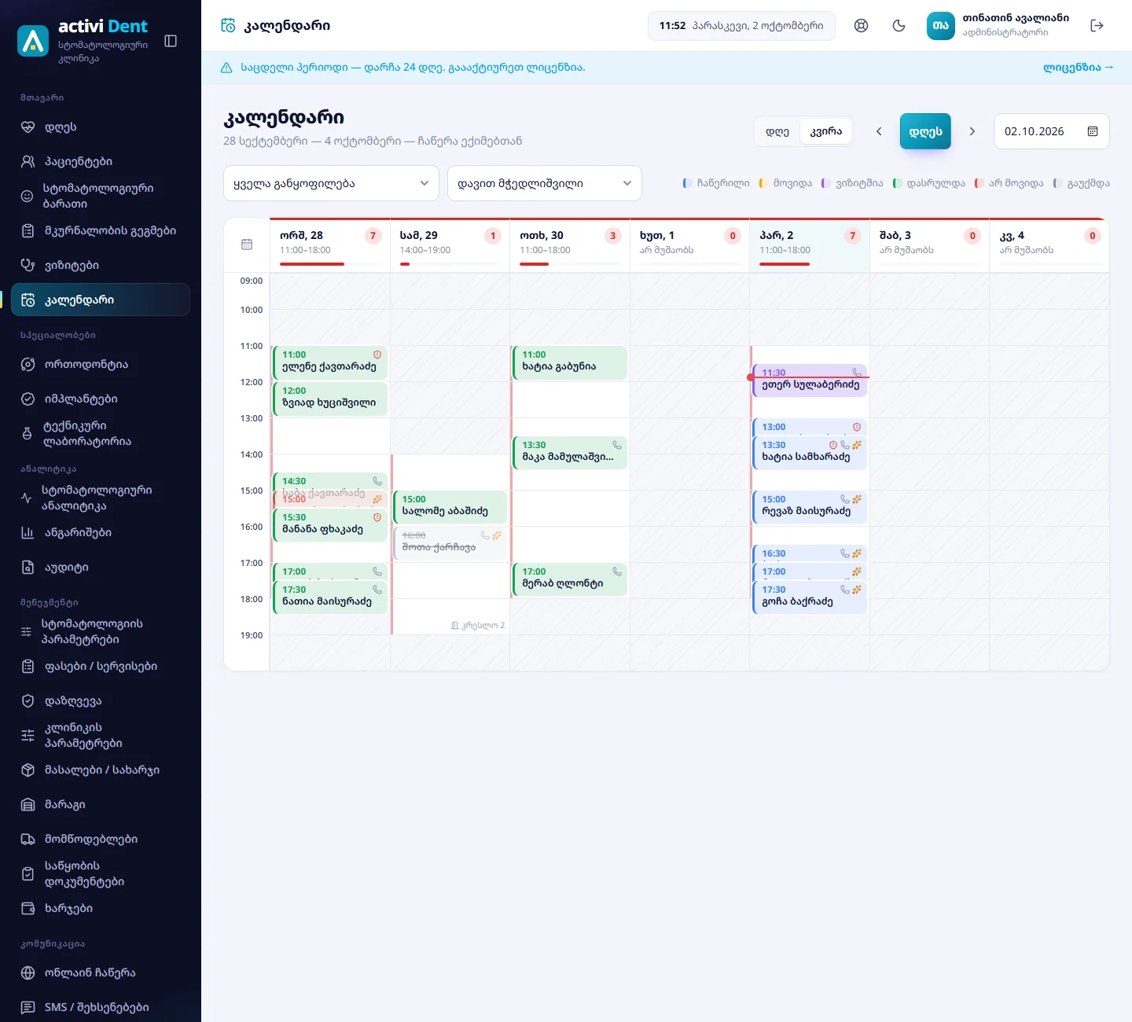Collapse the sidebar panel icon

click(x=171, y=41)
